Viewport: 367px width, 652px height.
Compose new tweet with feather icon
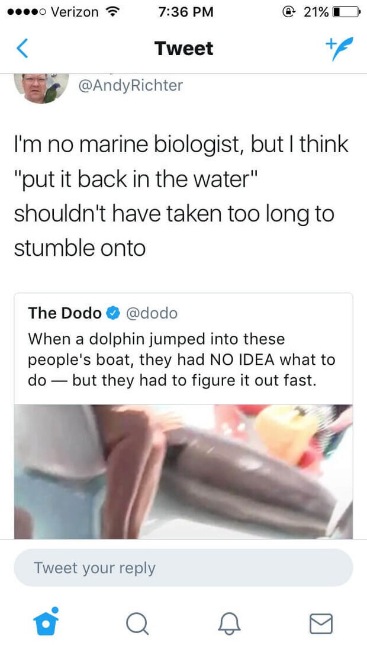[339, 49]
